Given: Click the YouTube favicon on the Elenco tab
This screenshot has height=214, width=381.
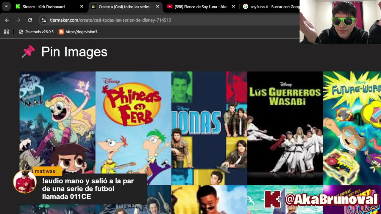Looking at the screenshot, I should pos(169,7).
